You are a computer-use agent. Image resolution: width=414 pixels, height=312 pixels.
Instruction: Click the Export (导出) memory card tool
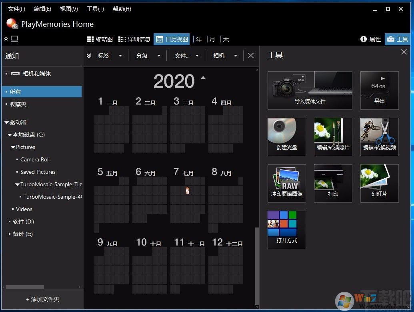[x=379, y=90]
